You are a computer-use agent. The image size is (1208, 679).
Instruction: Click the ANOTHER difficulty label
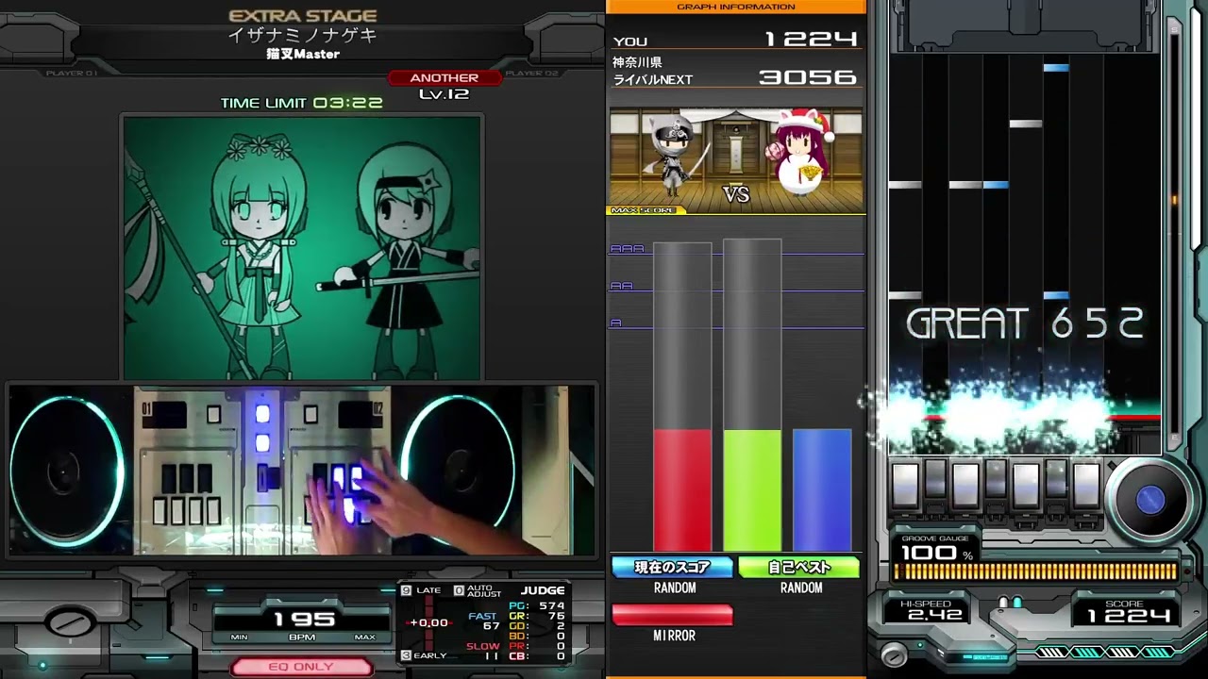pos(444,77)
